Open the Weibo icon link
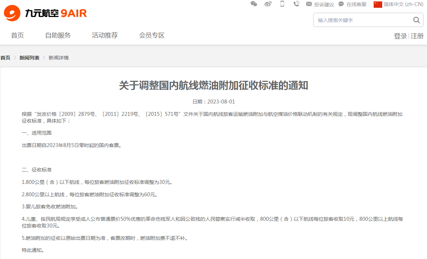Viewport: 427px width, 259px height. tap(268, 4)
